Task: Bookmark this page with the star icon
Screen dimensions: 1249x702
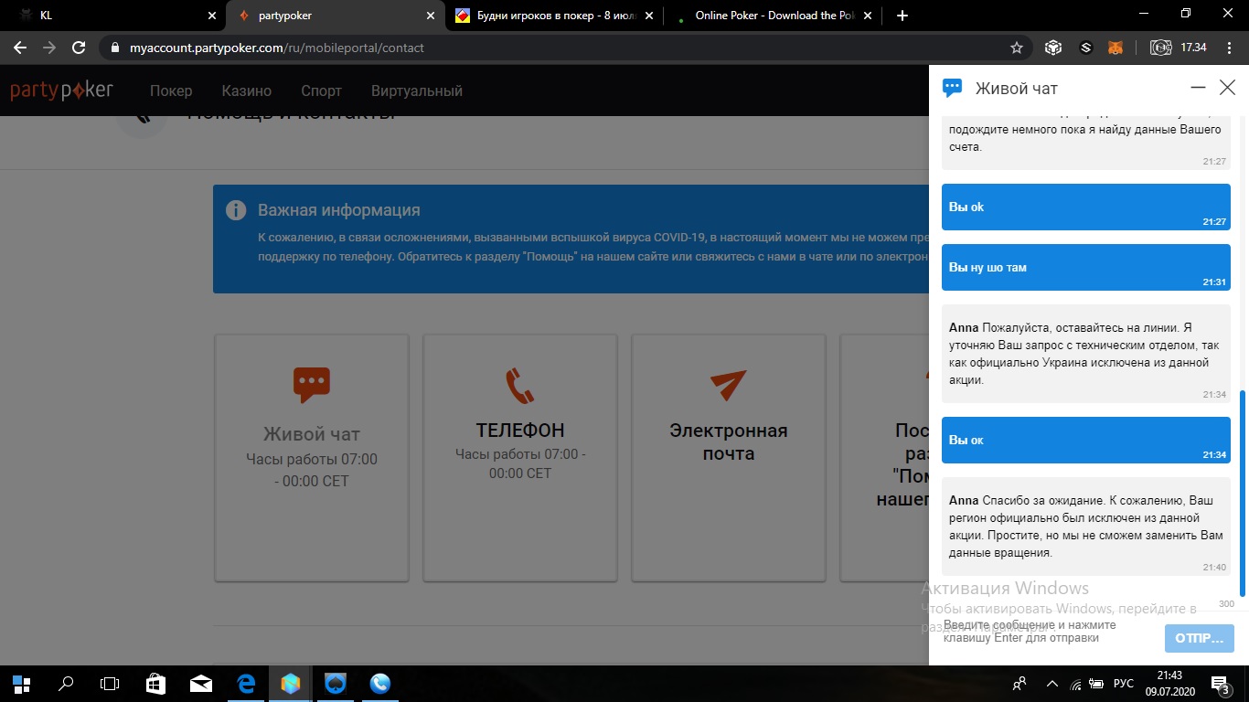Action: [x=1016, y=48]
